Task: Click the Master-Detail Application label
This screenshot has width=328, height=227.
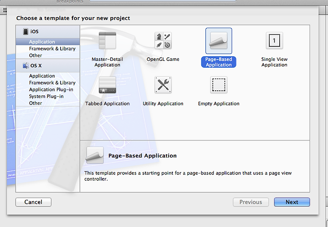Action: click(108, 62)
